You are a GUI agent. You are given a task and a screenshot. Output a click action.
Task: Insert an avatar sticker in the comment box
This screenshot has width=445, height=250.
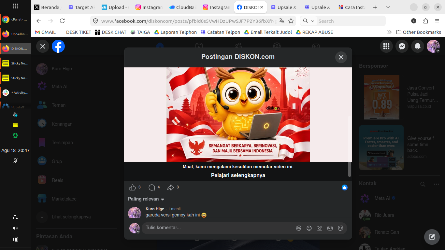(299, 228)
